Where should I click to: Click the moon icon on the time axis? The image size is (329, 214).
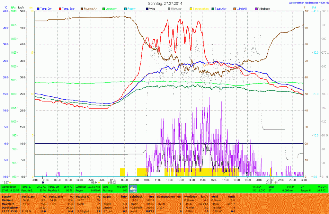[43, 183]
